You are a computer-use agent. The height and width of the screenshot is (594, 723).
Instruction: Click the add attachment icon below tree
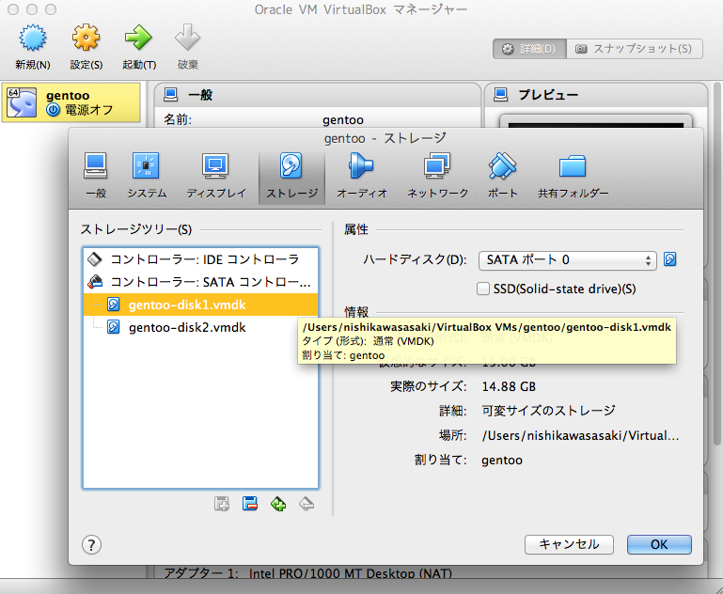[222, 504]
